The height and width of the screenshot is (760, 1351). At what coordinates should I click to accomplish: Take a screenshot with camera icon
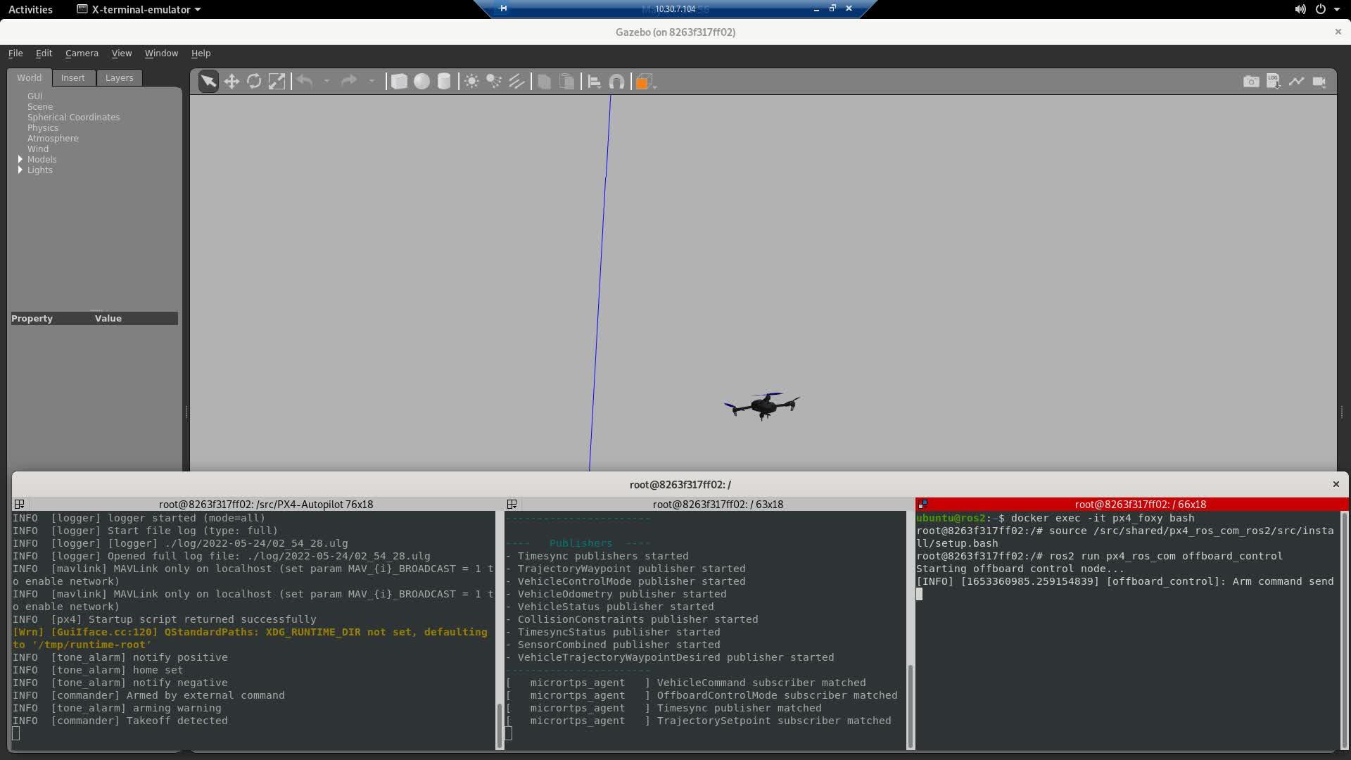coord(1250,82)
